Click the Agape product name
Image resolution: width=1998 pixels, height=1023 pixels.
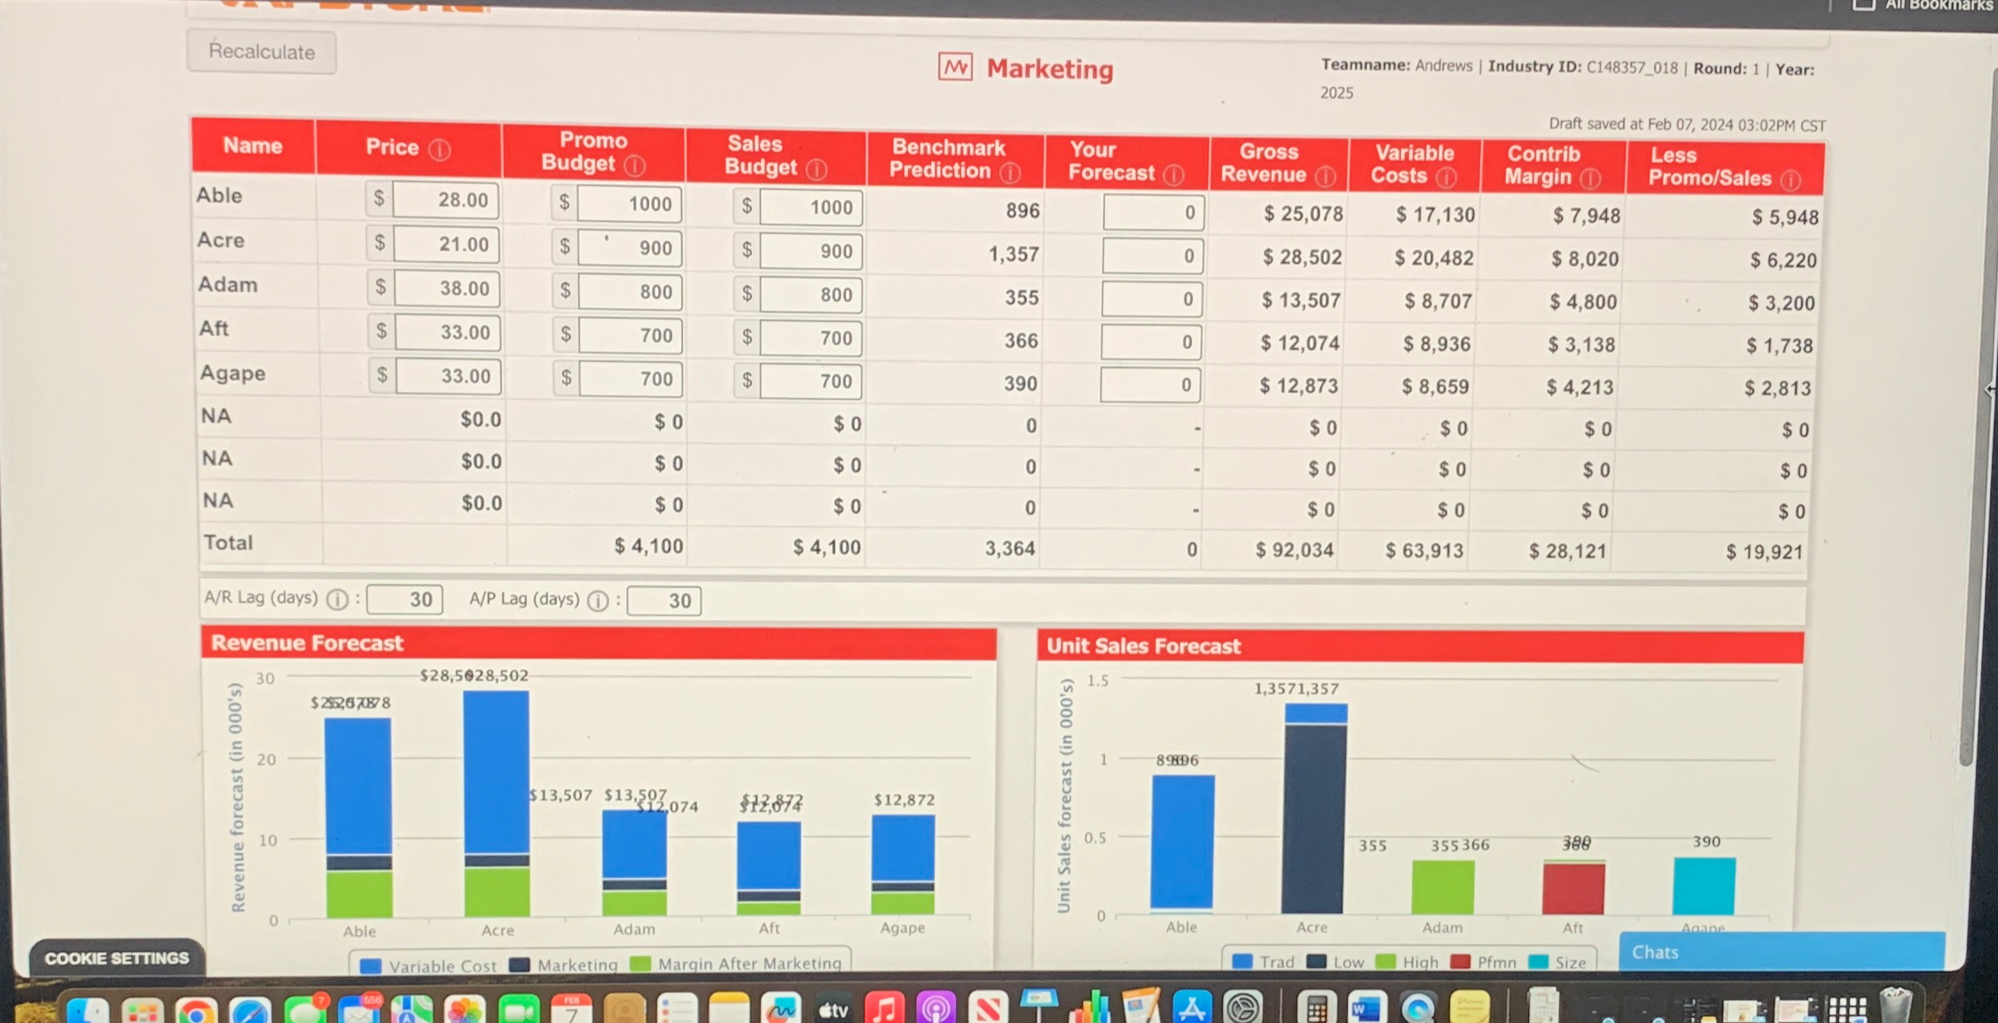pos(232,373)
